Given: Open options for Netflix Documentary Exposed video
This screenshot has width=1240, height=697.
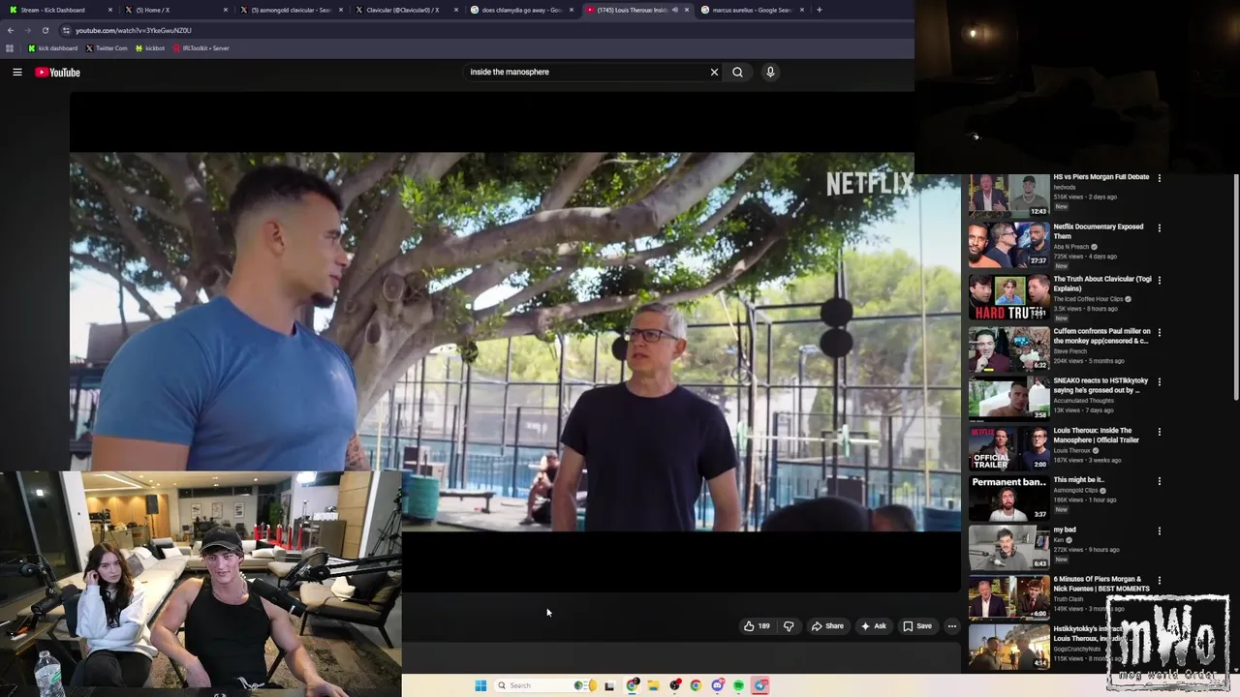Looking at the screenshot, I should pyautogui.click(x=1160, y=228).
